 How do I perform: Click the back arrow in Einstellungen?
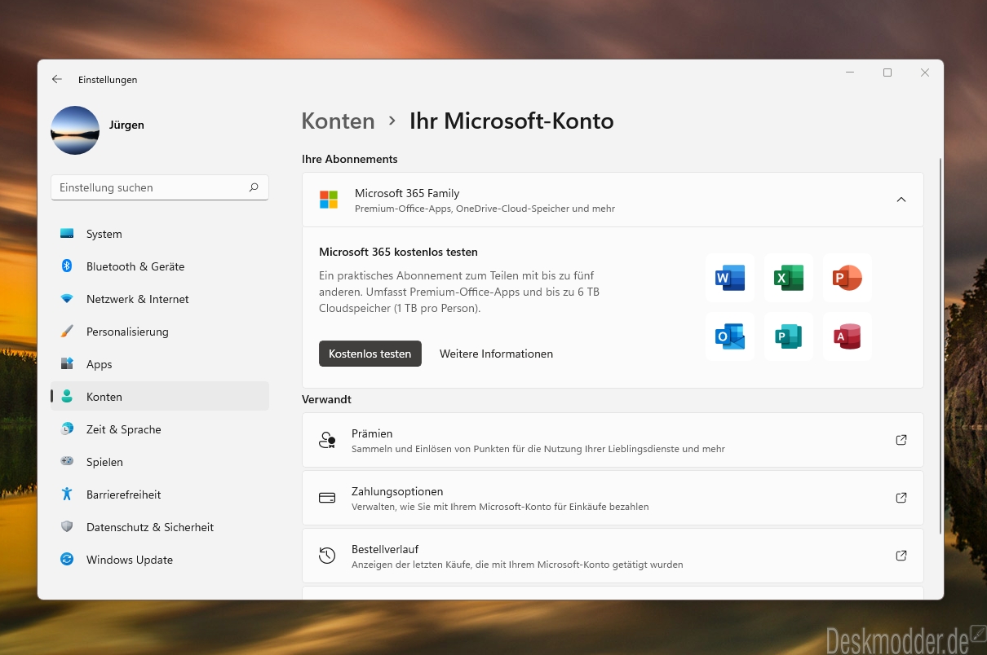point(56,79)
